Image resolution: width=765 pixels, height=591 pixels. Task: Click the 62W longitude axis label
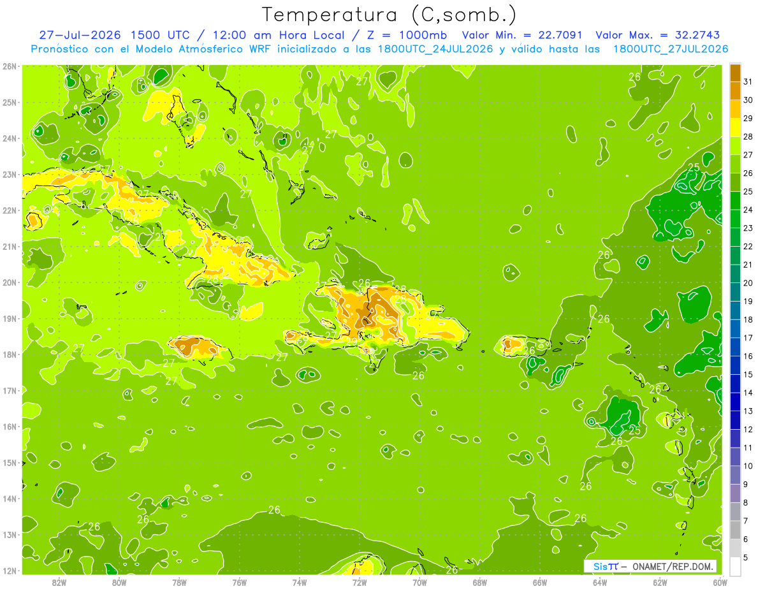[660, 582]
